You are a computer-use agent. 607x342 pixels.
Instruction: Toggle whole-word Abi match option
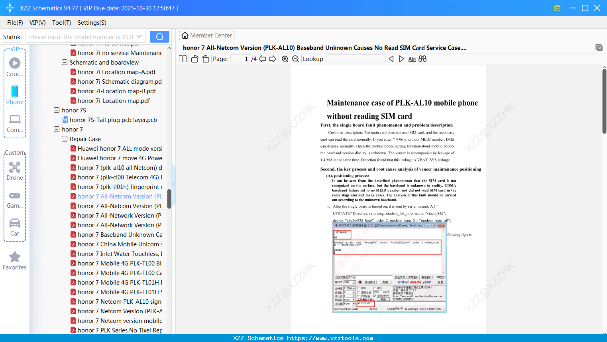pos(412,59)
